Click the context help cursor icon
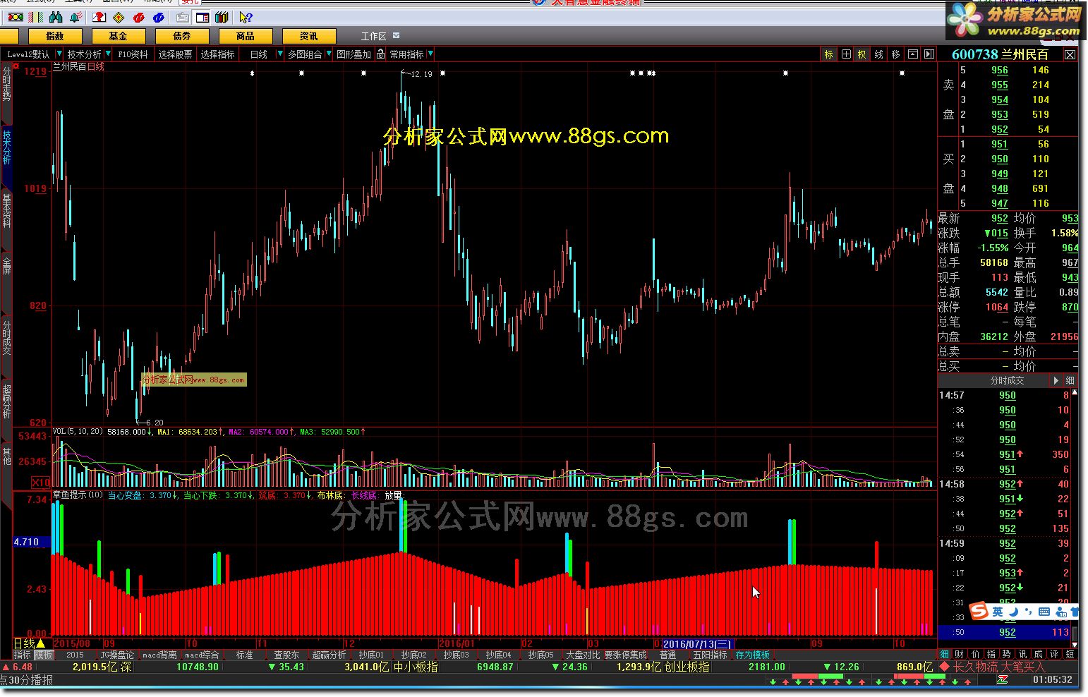 pyautogui.click(x=245, y=17)
